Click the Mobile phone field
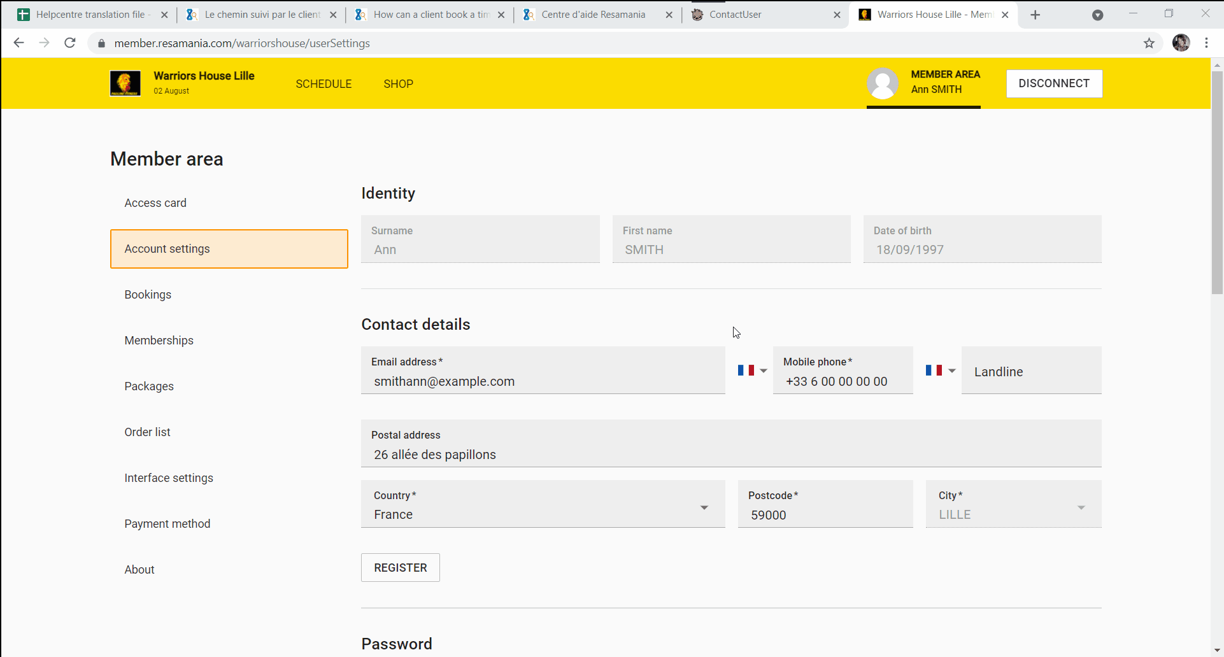1224x657 pixels. [843, 370]
